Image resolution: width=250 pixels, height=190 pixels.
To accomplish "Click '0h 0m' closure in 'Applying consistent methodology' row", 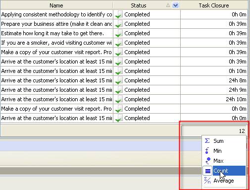I will coord(239,14).
